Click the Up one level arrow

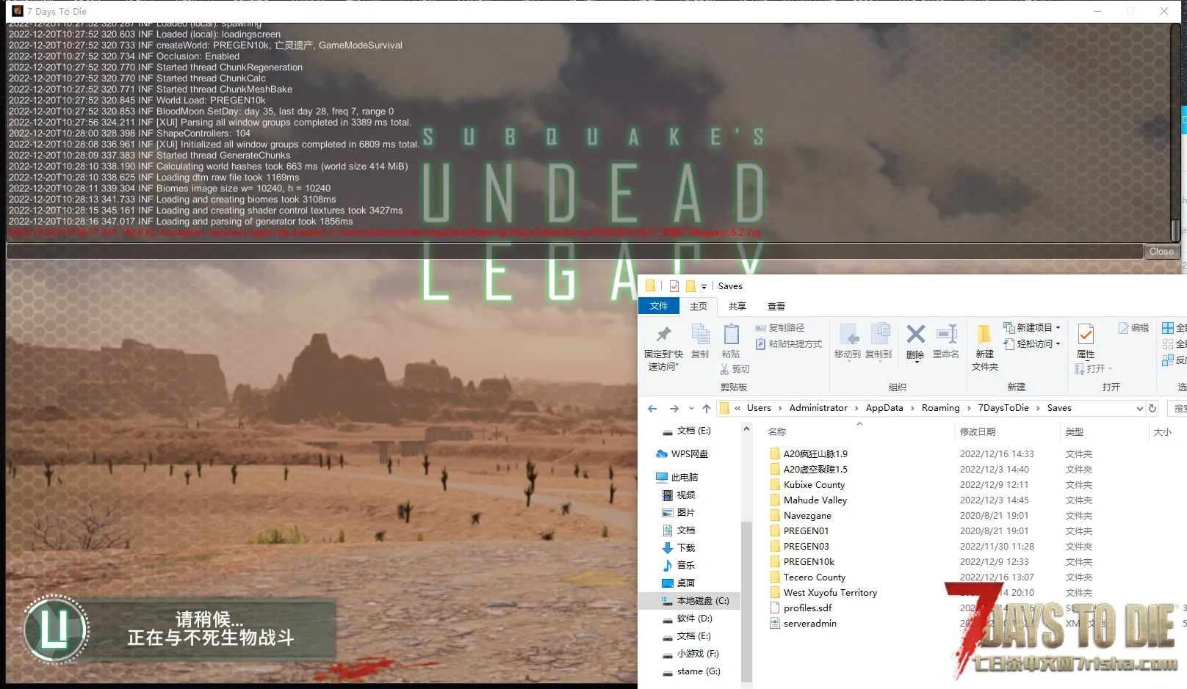(706, 408)
